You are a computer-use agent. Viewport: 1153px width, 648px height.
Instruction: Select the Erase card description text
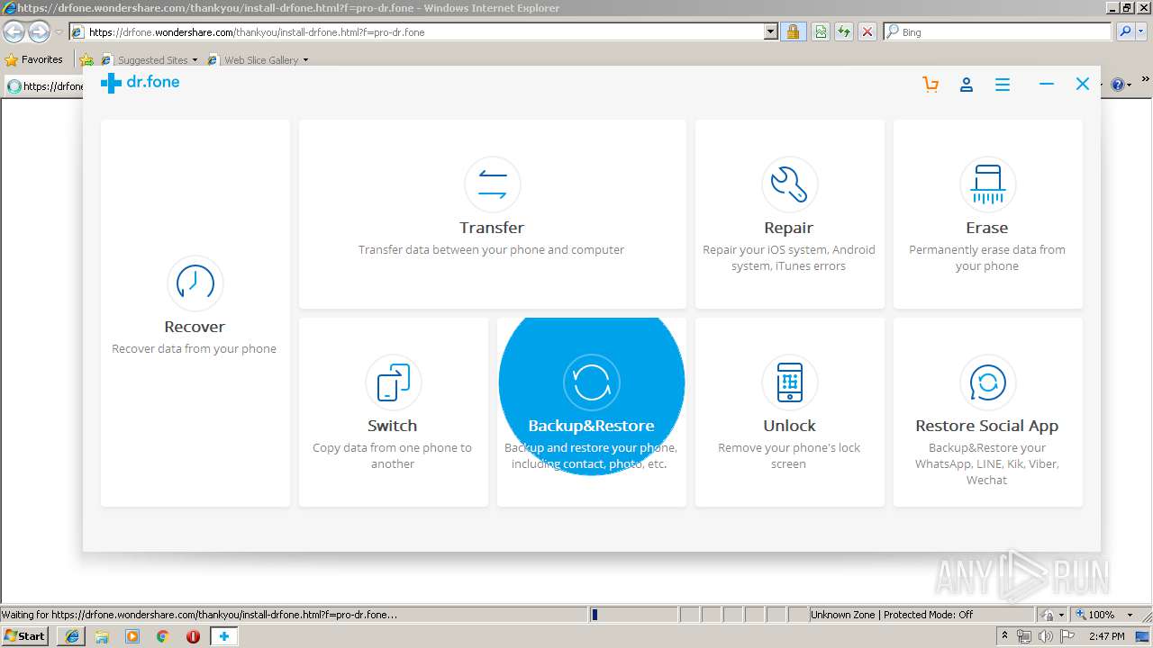pos(987,258)
